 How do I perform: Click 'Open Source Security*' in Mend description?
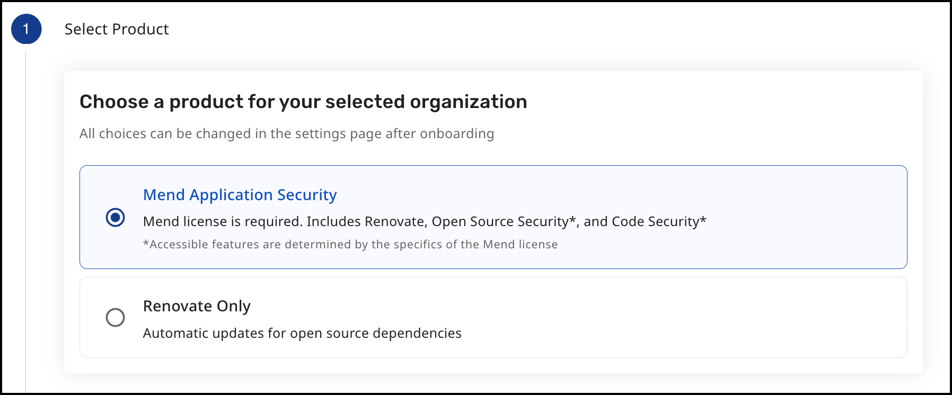pyautogui.click(x=504, y=221)
